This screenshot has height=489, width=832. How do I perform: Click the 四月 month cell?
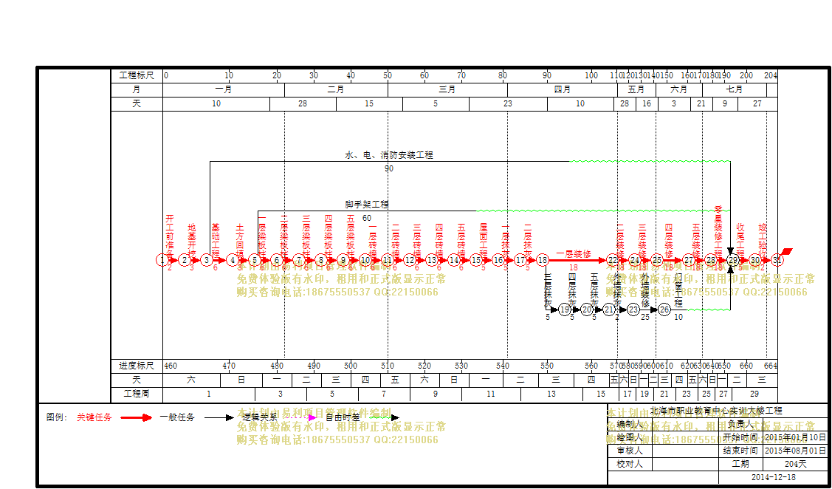(x=562, y=89)
